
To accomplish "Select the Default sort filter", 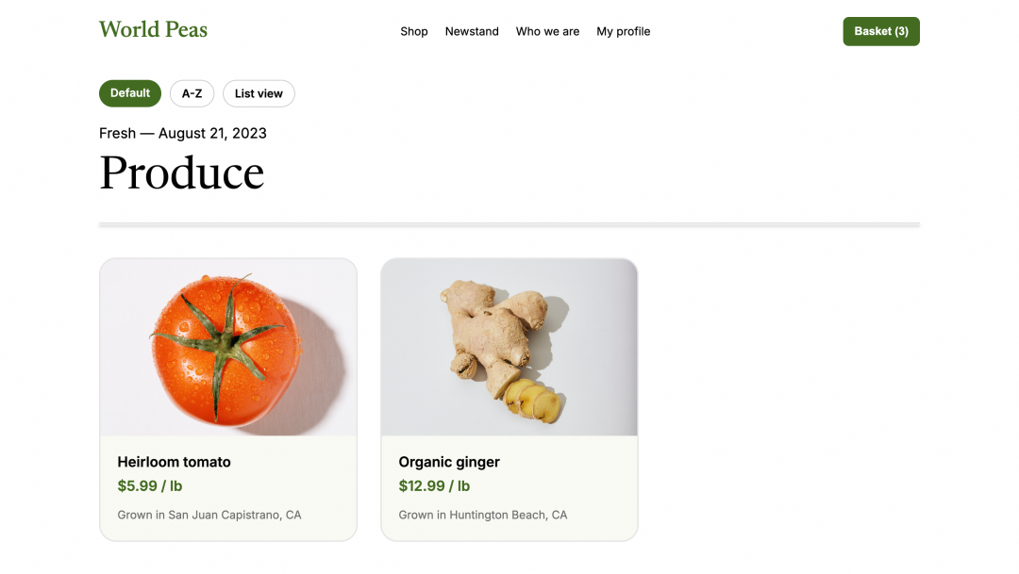I will tap(130, 93).
